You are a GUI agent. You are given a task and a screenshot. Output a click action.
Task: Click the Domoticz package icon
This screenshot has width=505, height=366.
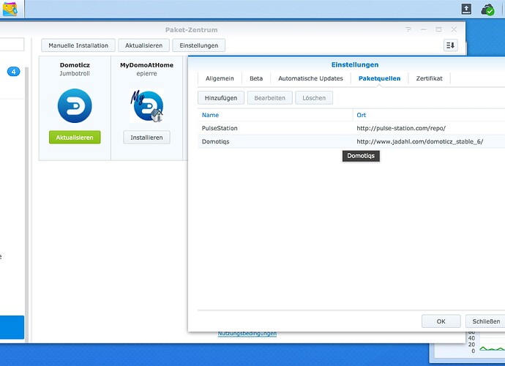(x=75, y=106)
